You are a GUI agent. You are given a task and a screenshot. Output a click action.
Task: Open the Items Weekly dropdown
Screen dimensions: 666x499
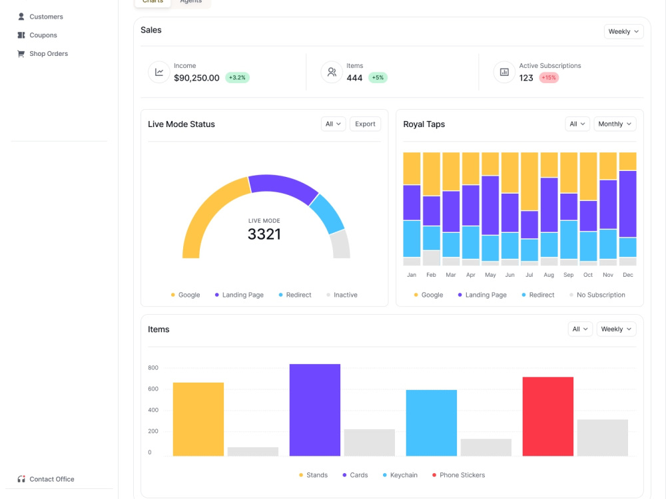[x=616, y=329]
